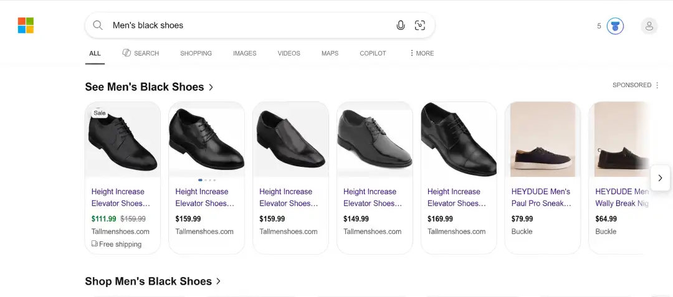Start voice search with microphone icon
673x297 pixels.
point(401,26)
